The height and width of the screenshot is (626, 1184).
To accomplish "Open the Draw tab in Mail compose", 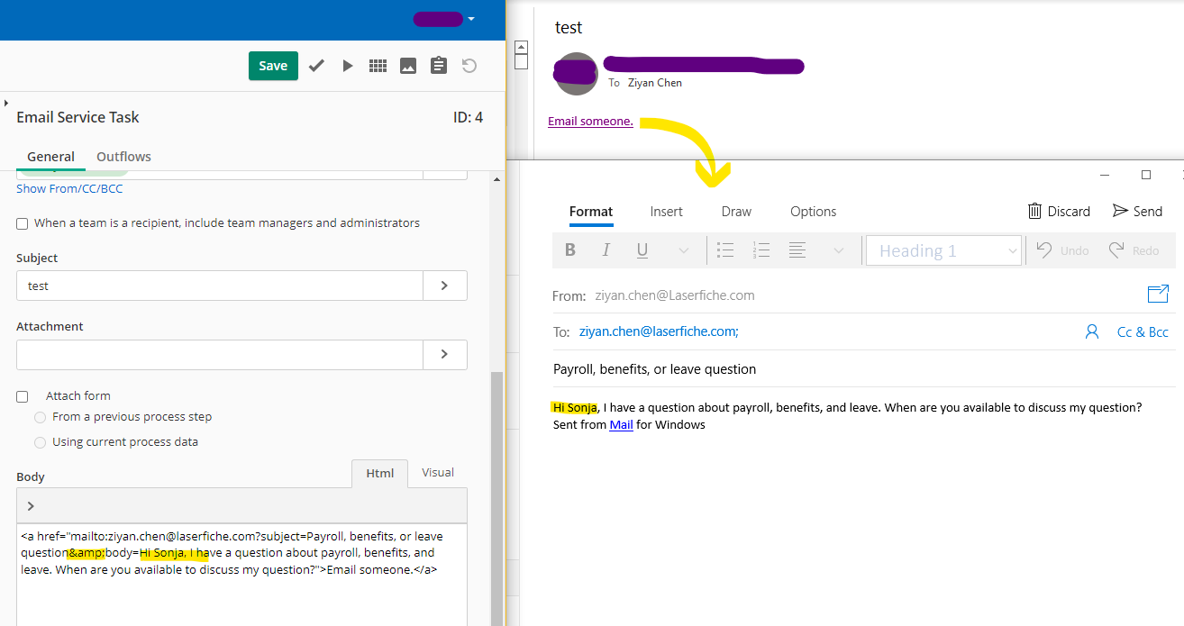I will point(736,212).
